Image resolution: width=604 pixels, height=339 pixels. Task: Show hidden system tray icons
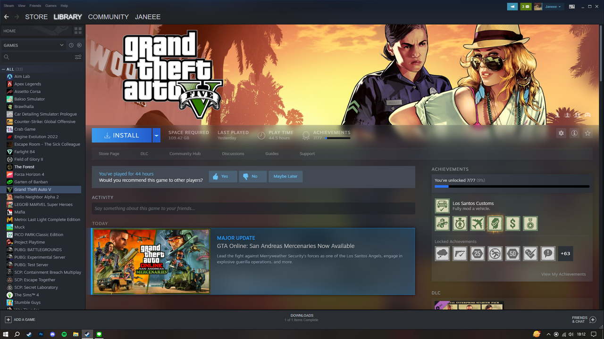tap(548, 334)
